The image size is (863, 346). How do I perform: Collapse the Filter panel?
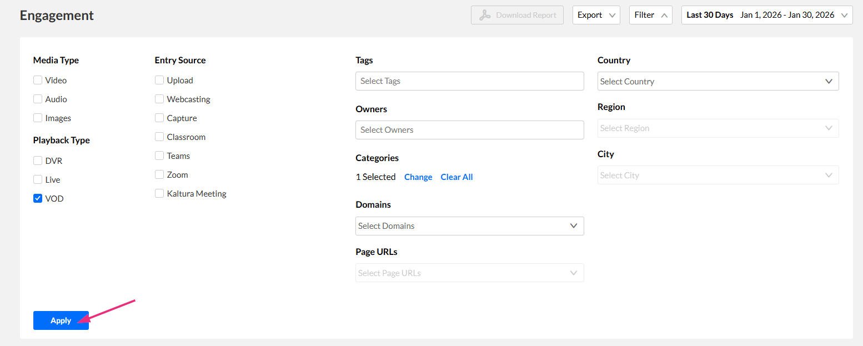pyautogui.click(x=650, y=15)
